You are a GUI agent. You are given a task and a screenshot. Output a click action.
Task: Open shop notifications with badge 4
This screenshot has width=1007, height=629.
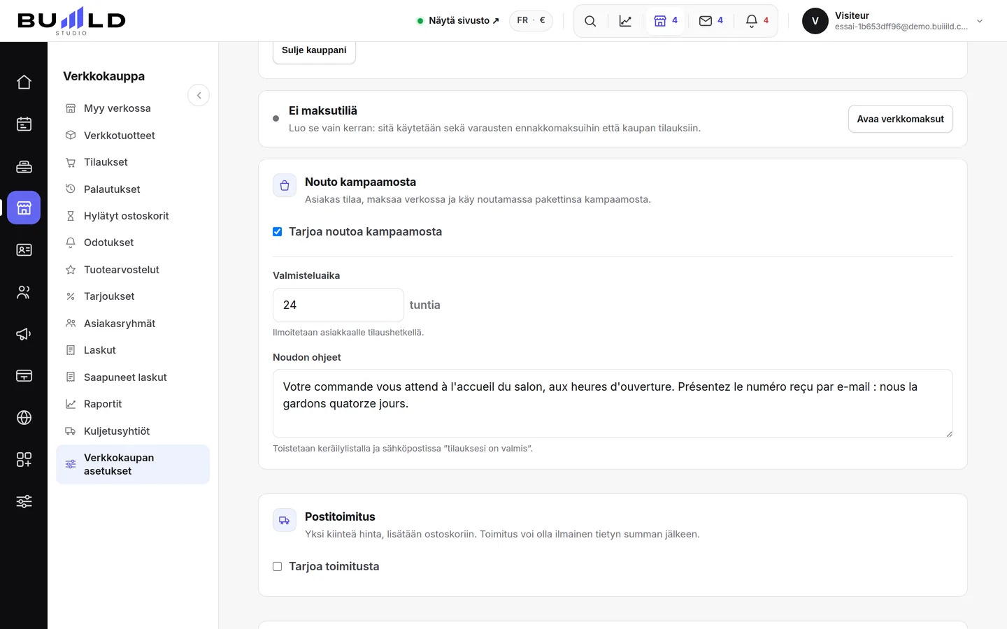(665, 21)
